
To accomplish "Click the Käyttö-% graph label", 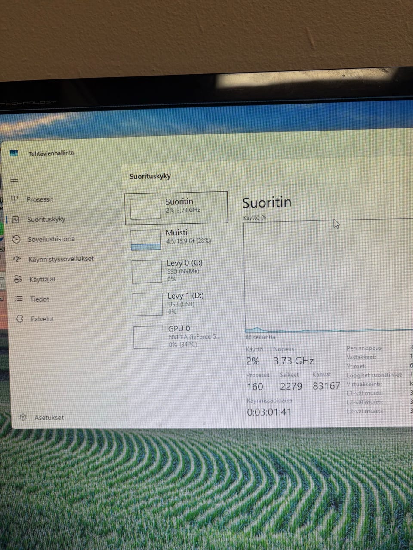I will coord(255,217).
